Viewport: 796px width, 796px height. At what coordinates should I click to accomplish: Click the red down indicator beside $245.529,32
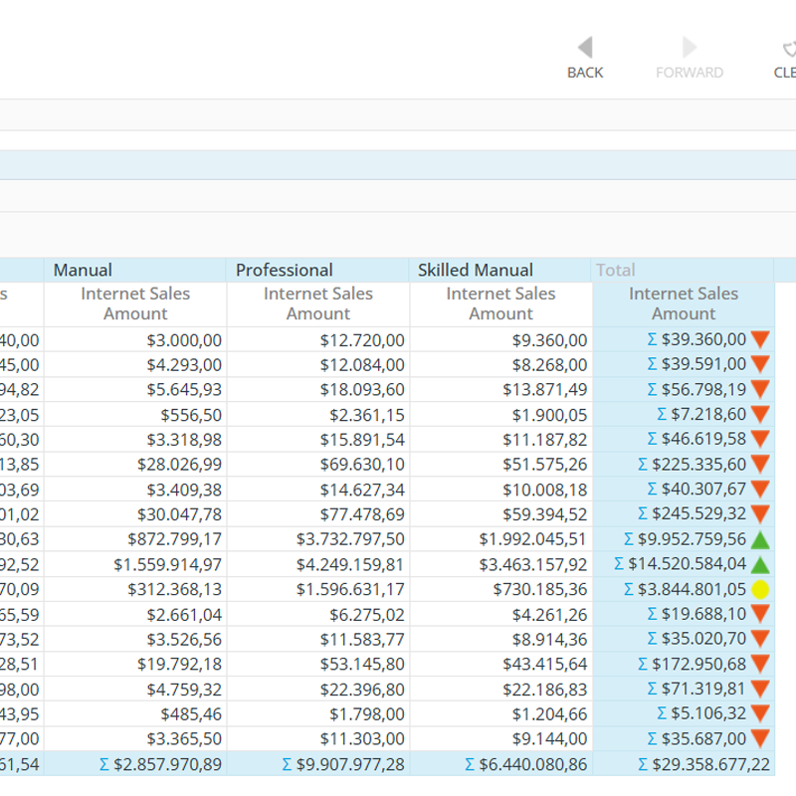(760, 513)
